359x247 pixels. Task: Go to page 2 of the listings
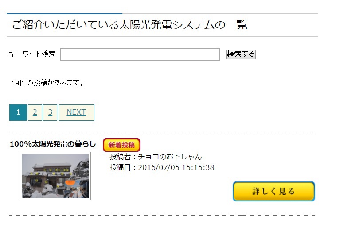[x=35, y=112]
